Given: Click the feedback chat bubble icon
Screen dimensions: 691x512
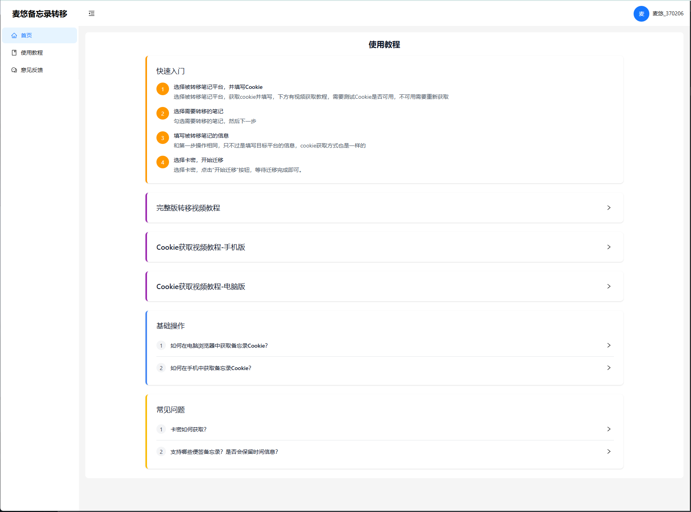Looking at the screenshot, I should tap(14, 70).
